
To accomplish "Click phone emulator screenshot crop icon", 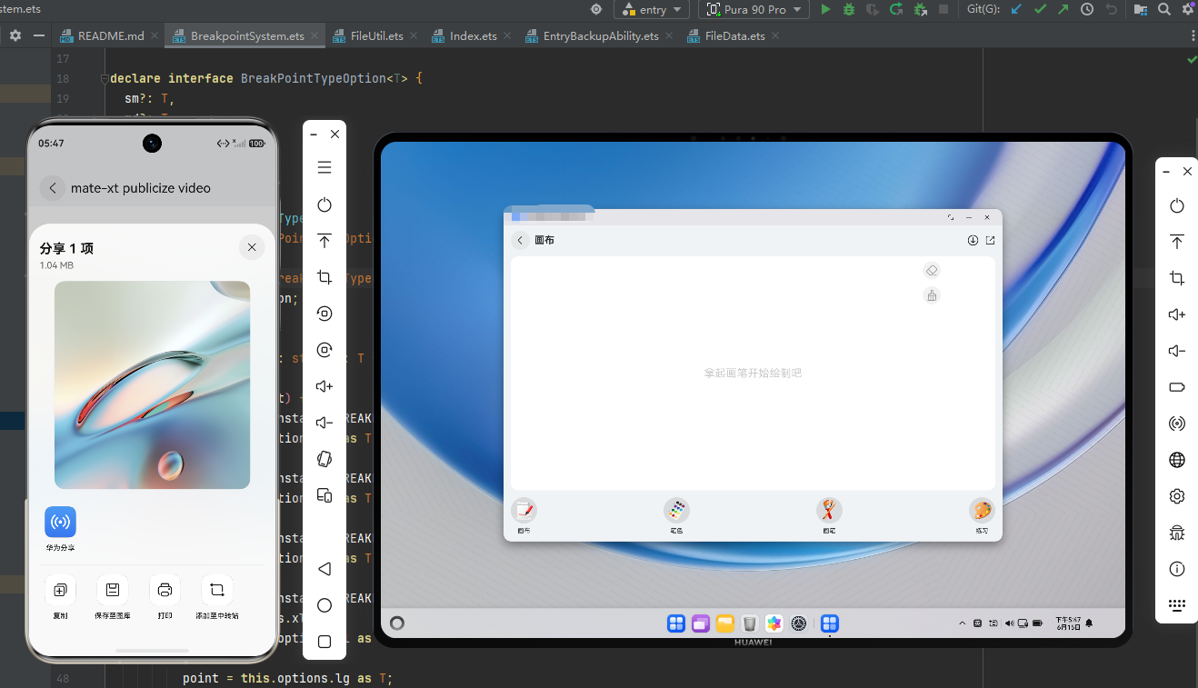I will click(x=324, y=277).
